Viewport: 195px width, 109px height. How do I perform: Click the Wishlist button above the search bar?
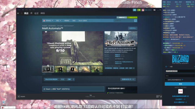122,18
